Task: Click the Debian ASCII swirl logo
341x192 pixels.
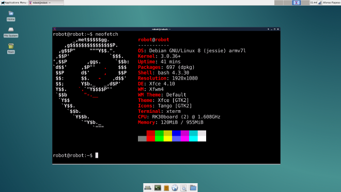Action: coord(91,83)
